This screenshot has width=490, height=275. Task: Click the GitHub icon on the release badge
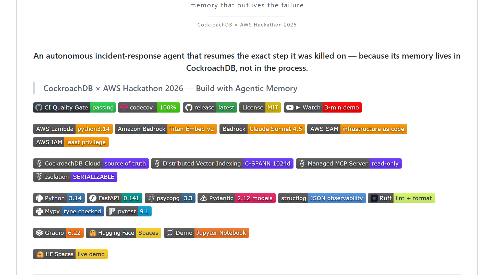[x=189, y=107]
